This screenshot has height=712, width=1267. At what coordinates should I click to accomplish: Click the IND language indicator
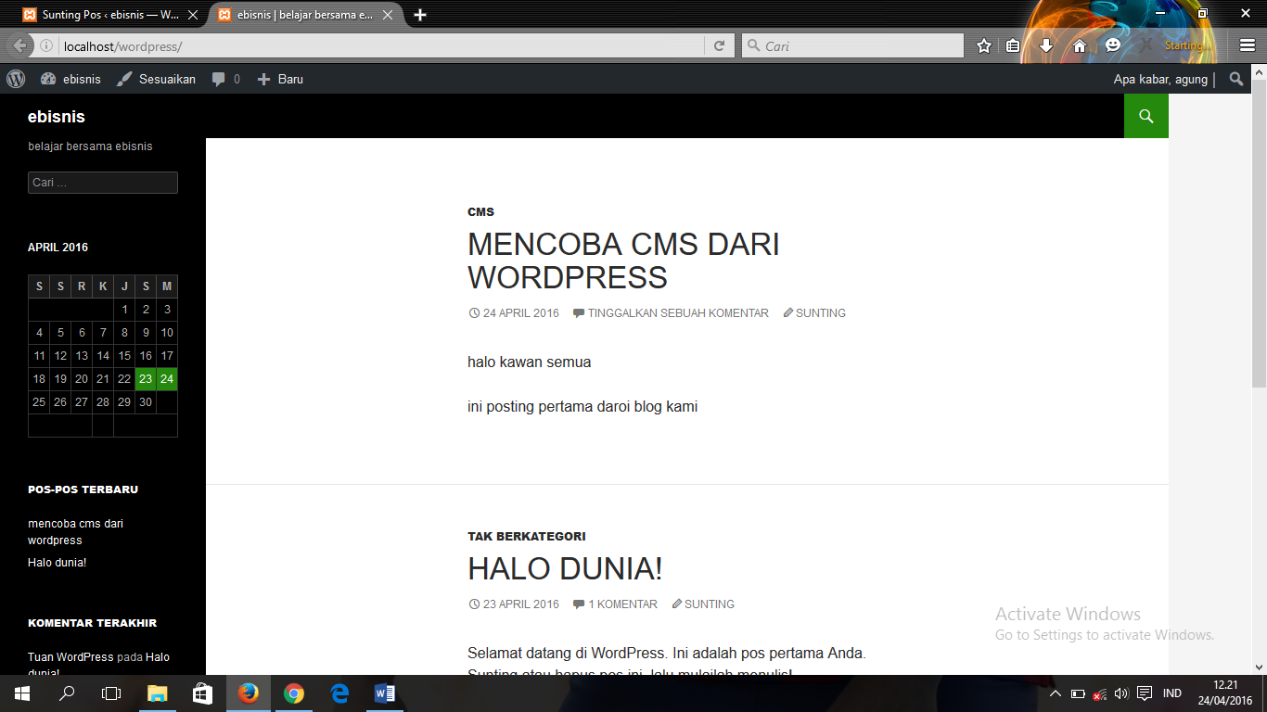coord(1172,693)
